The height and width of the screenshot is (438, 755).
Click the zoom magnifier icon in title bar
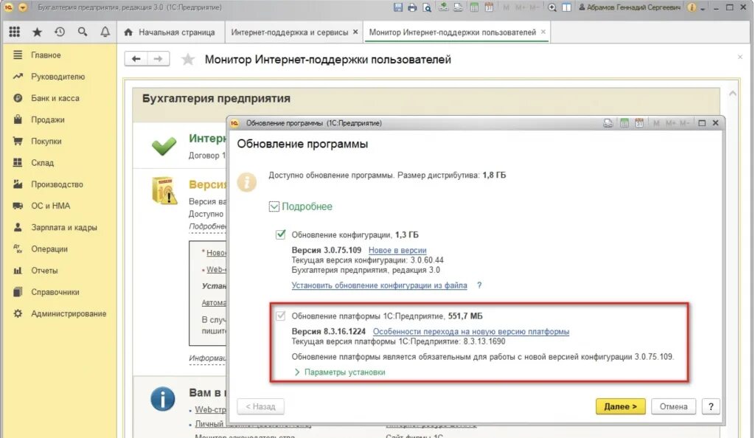(x=552, y=7)
